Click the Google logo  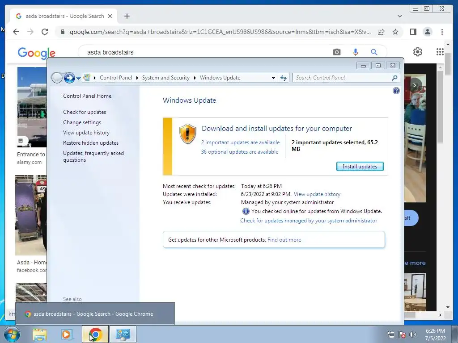click(37, 53)
